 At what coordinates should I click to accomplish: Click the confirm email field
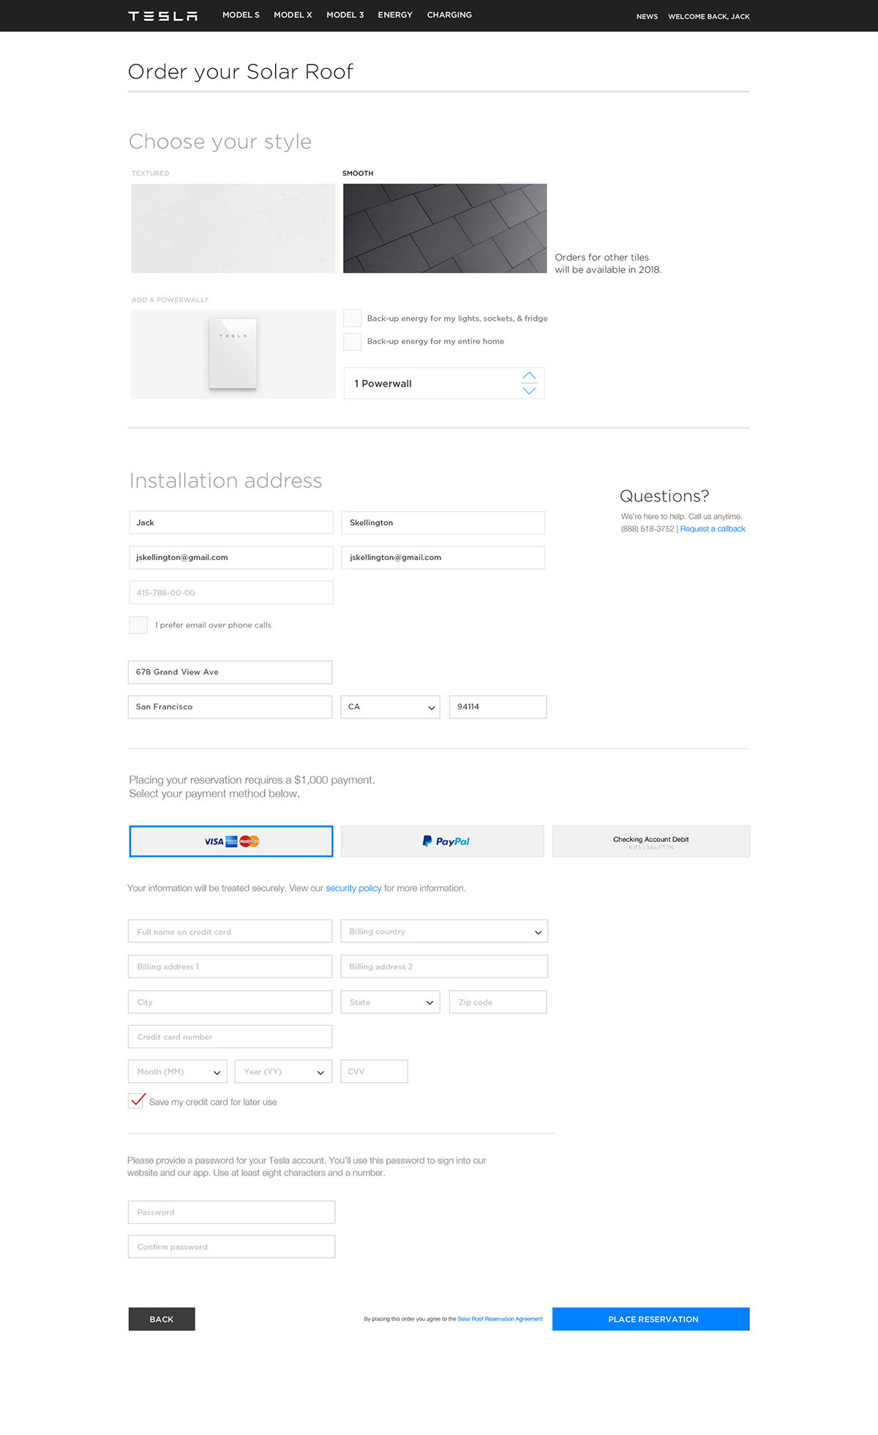(443, 557)
